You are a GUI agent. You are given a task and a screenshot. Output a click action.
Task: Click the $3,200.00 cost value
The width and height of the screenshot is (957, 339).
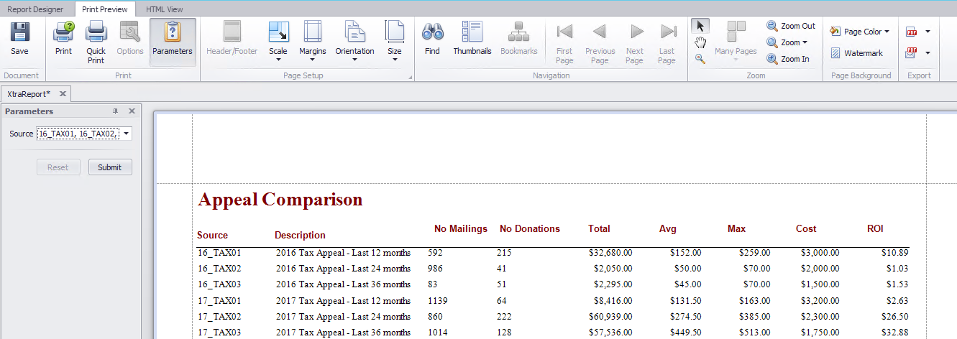[x=820, y=301]
